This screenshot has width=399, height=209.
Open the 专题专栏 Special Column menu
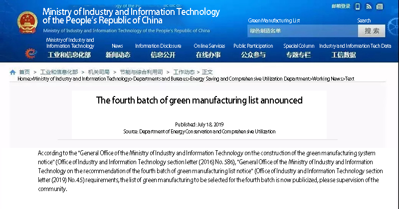click(x=298, y=55)
